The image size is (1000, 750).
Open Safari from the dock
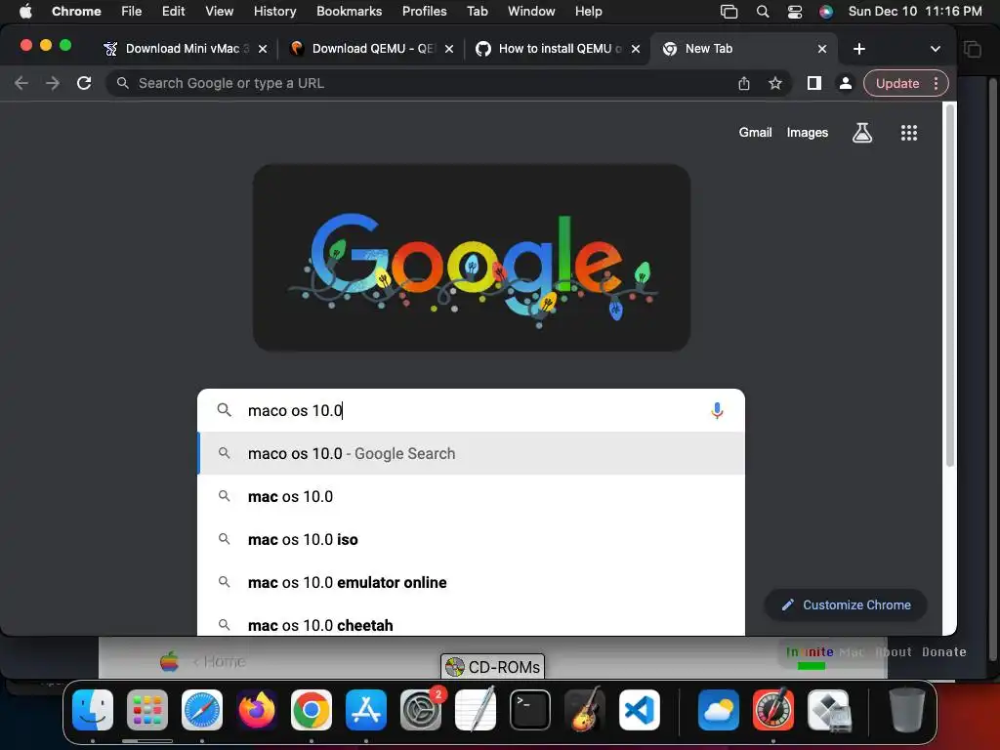click(202, 710)
